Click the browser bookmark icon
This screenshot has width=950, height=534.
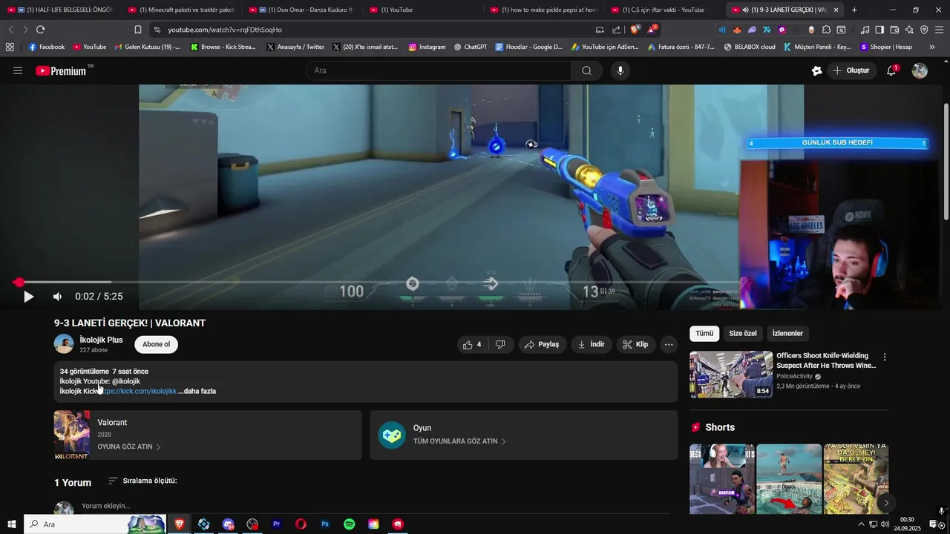click(x=138, y=30)
